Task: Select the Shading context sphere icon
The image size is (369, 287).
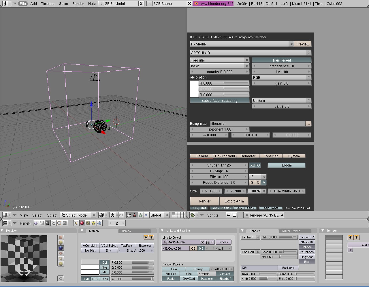Action: tap(48, 223)
